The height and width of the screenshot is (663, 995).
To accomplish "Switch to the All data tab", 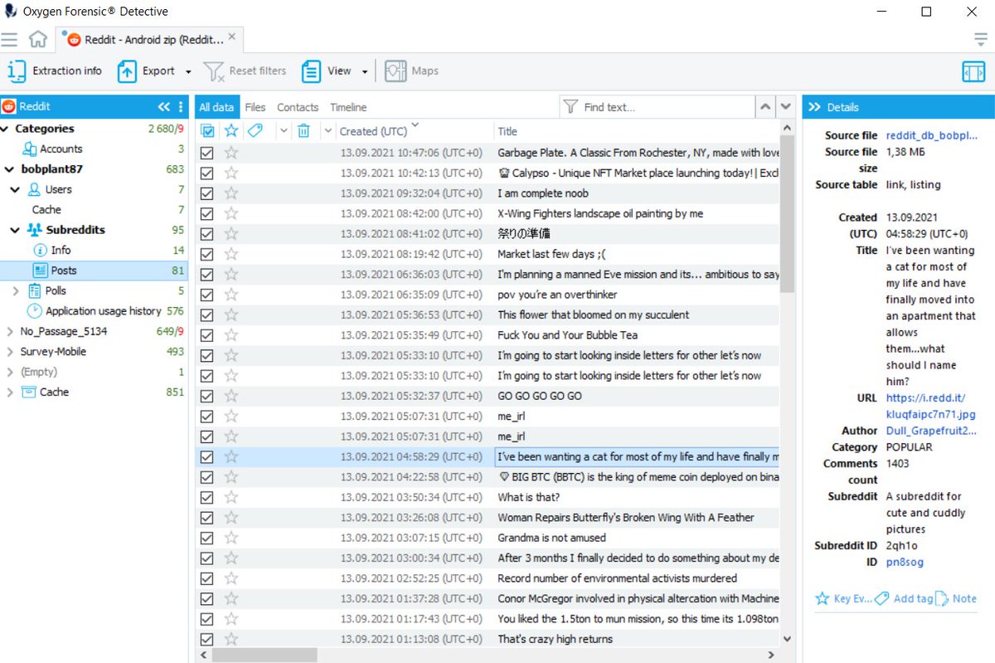I will [x=216, y=107].
